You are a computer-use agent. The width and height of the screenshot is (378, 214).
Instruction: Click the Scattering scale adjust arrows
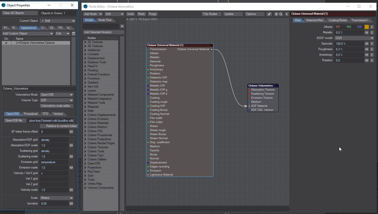pos(71,156)
